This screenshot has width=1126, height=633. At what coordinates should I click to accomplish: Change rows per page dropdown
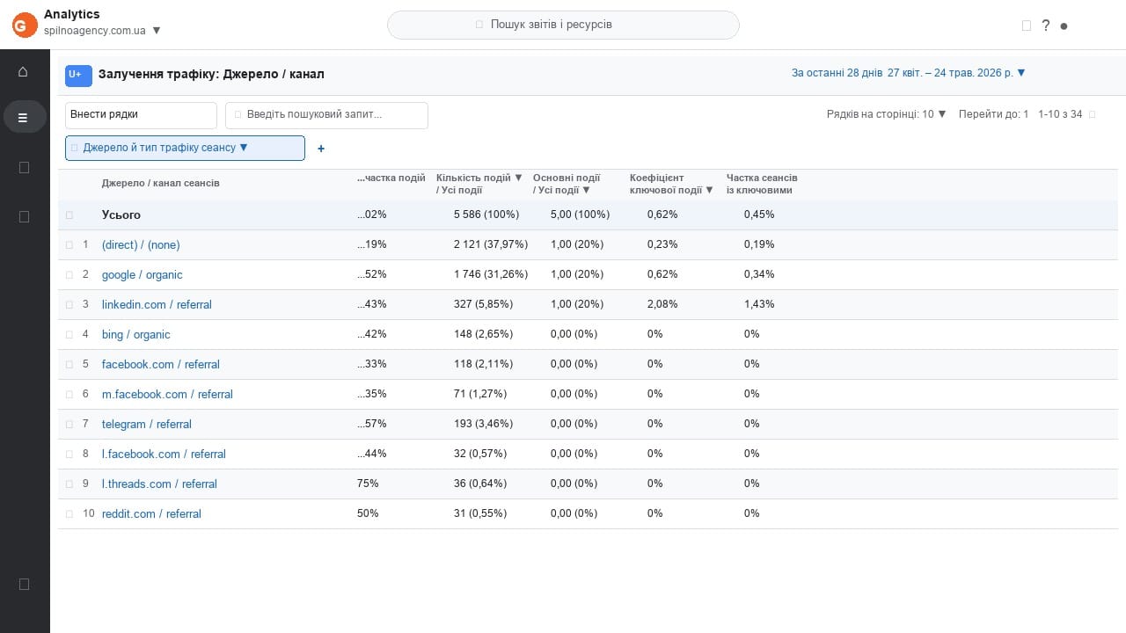(x=887, y=114)
